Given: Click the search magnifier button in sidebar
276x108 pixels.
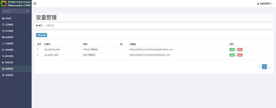Looking at the screenshot, I should pos(27,11).
